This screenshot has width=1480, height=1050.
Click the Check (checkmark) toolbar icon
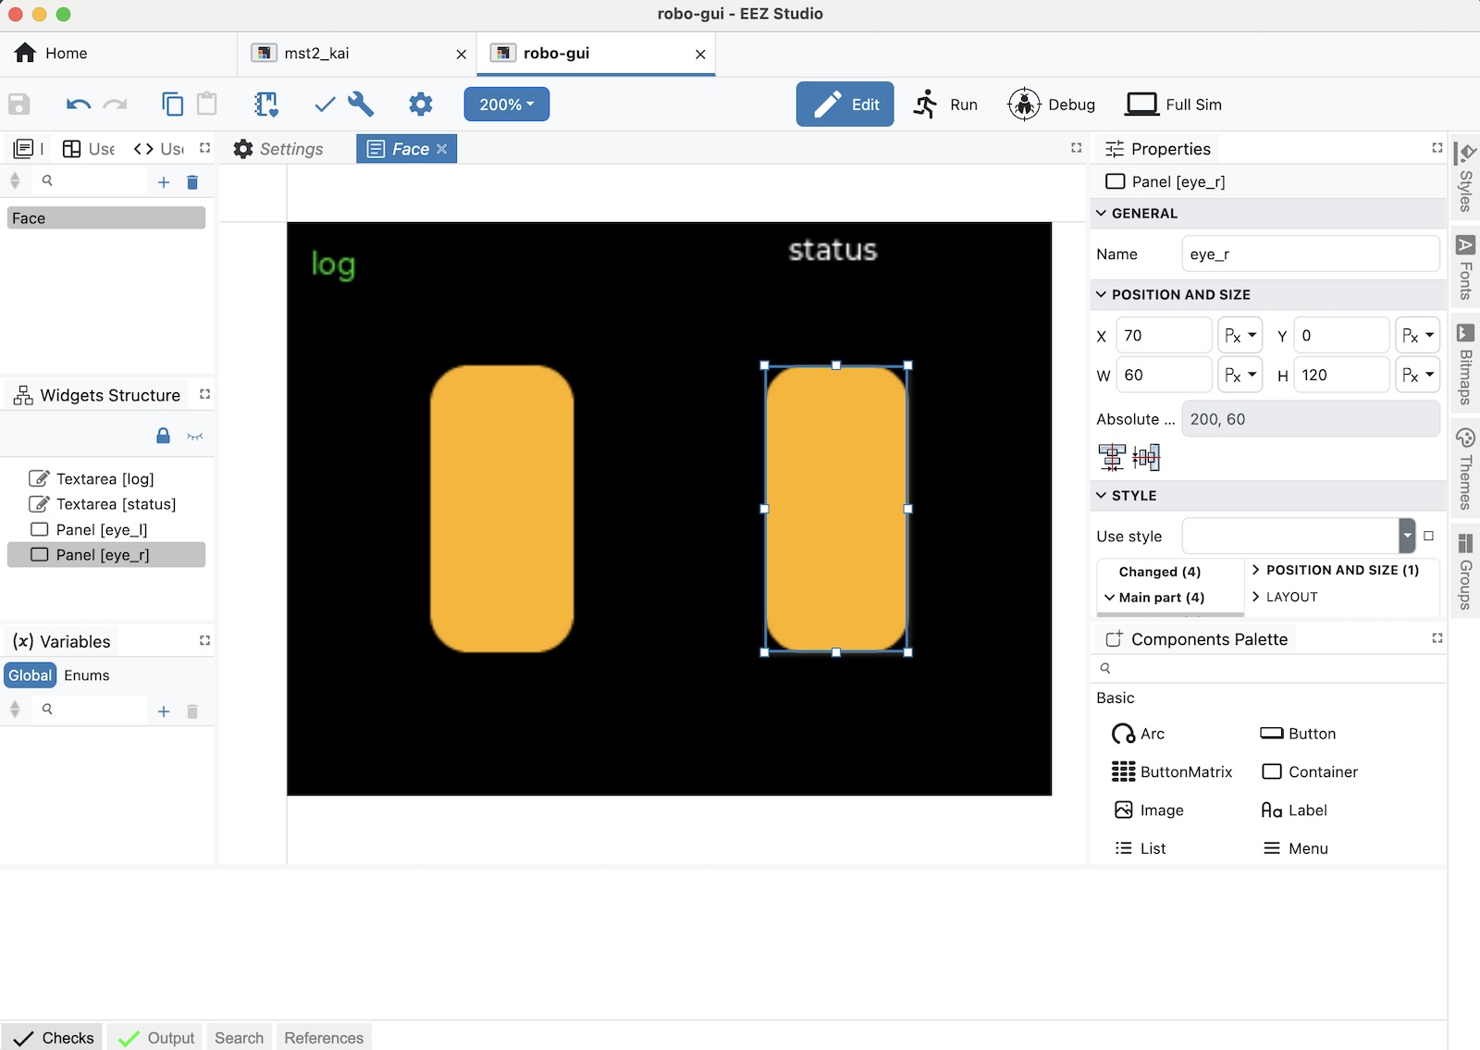[325, 105]
